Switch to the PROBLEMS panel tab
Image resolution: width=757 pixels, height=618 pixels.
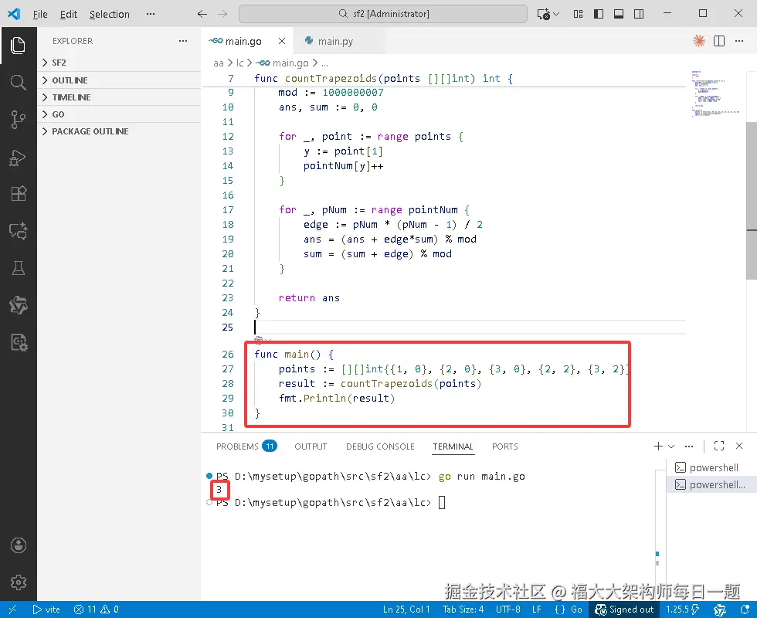click(x=246, y=447)
